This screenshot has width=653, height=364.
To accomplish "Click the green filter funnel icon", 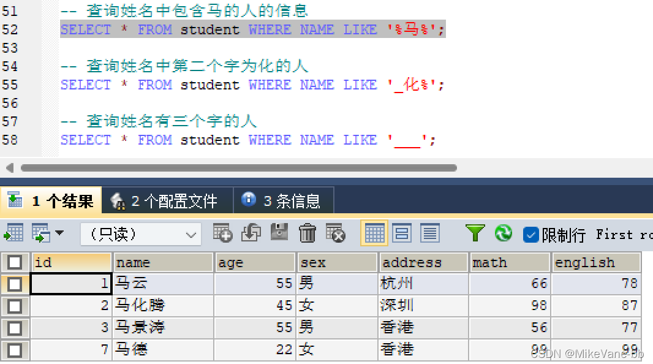I will click(475, 233).
